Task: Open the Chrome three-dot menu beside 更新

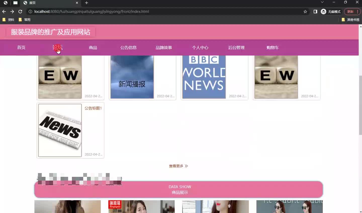Action: pos(357,12)
